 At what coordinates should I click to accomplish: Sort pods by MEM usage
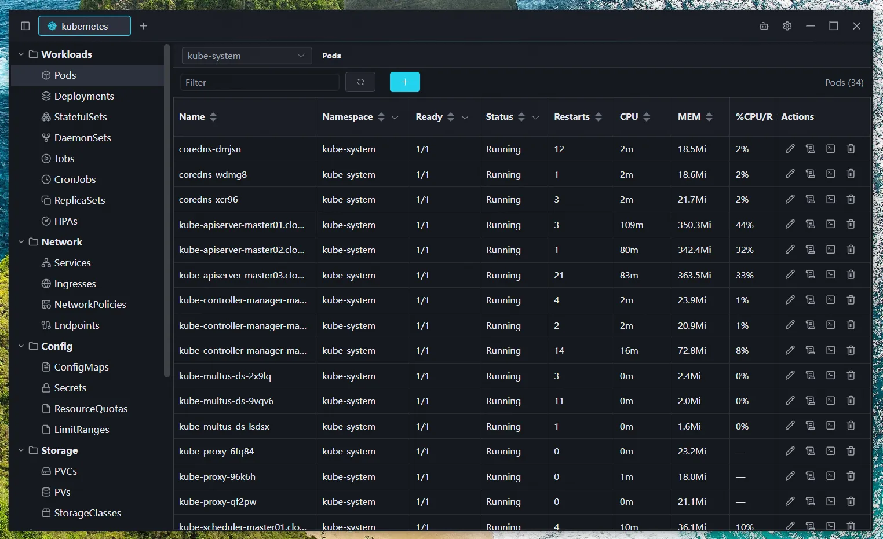coord(709,117)
